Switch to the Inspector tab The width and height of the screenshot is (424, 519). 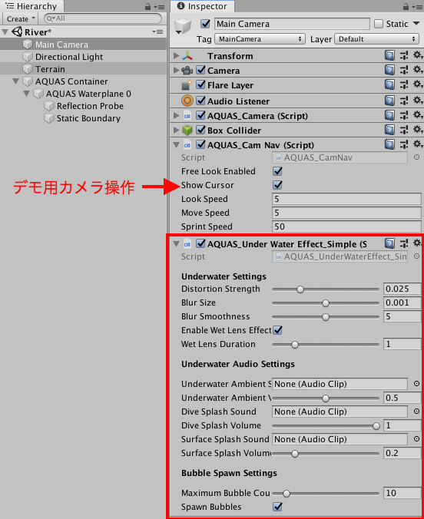click(202, 6)
